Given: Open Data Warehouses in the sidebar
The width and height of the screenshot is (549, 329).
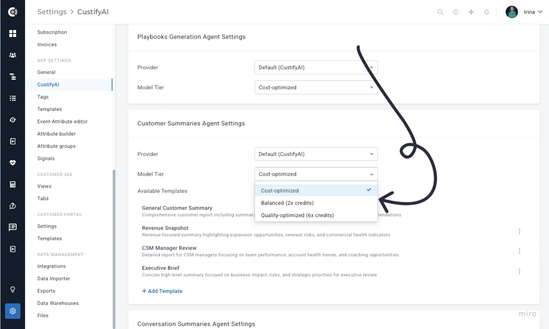Looking at the screenshot, I should tap(58, 303).
